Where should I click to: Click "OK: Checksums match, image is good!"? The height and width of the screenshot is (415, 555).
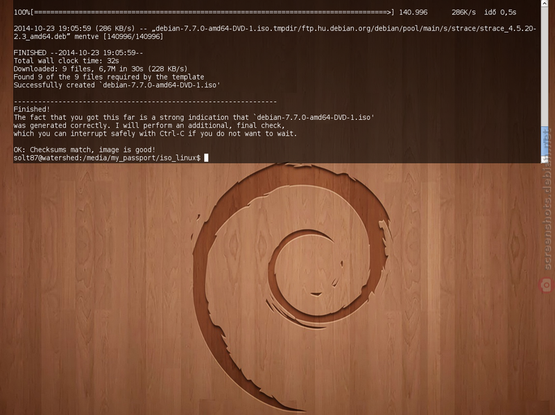[84, 150]
